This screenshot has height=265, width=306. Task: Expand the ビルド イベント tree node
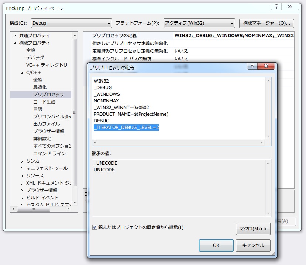(x=22, y=198)
